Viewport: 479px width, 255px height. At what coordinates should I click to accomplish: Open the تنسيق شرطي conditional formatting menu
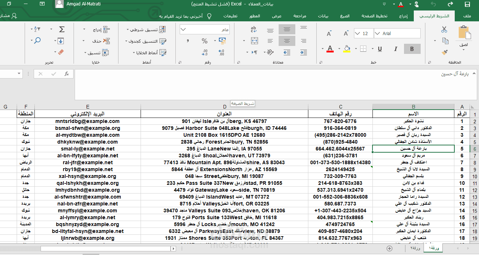tap(147, 30)
